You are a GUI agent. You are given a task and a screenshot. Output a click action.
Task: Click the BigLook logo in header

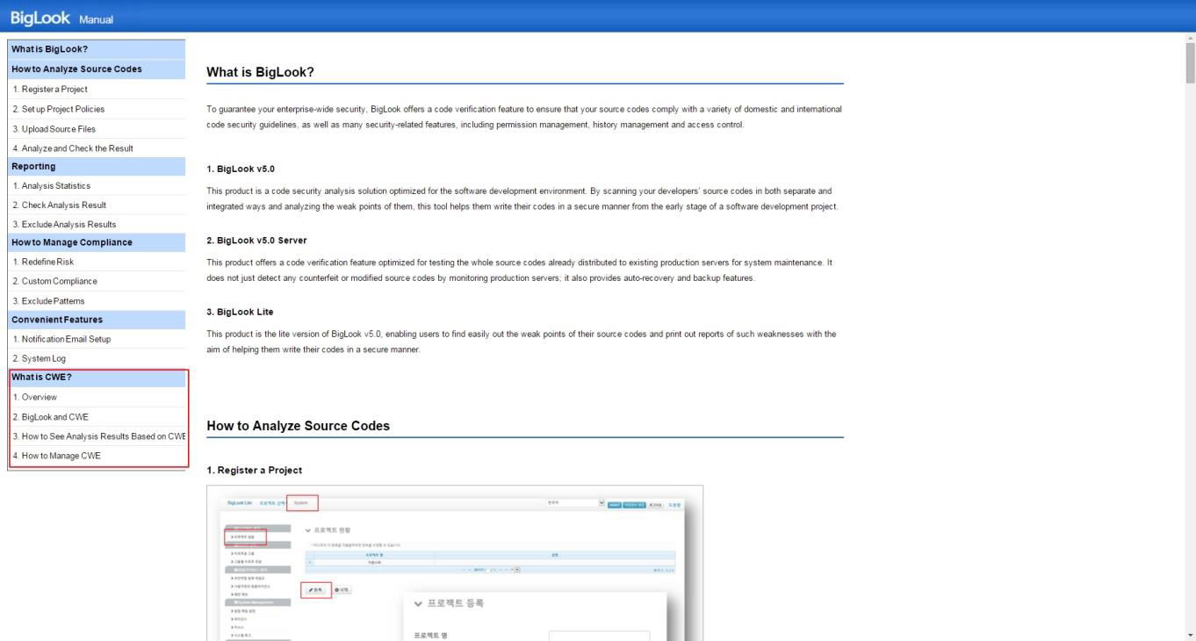pos(40,17)
